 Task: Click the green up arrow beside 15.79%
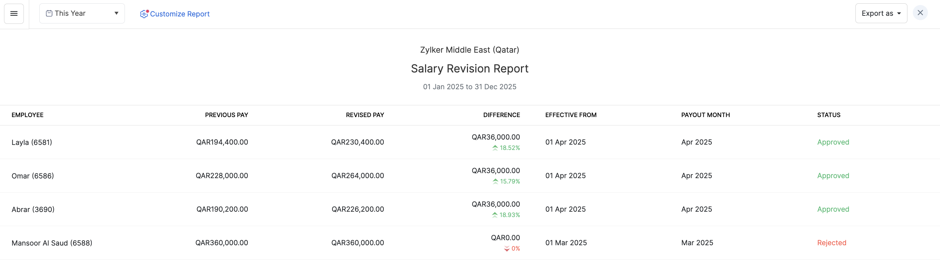[495, 181]
